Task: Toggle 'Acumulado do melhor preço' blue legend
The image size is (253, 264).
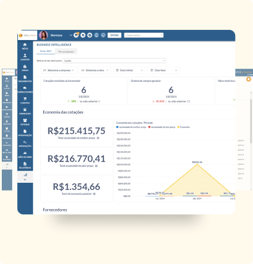Action: click(131, 127)
